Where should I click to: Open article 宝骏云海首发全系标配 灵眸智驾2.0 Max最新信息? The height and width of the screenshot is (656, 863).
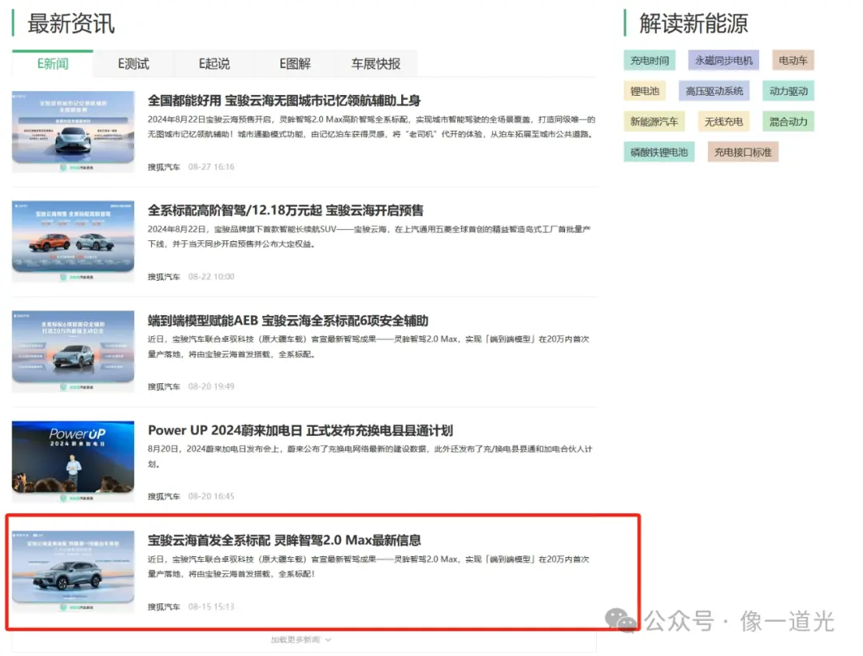[x=284, y=540]
